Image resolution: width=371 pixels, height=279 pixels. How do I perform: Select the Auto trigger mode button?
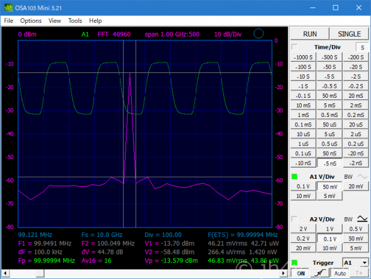point(339,273)
